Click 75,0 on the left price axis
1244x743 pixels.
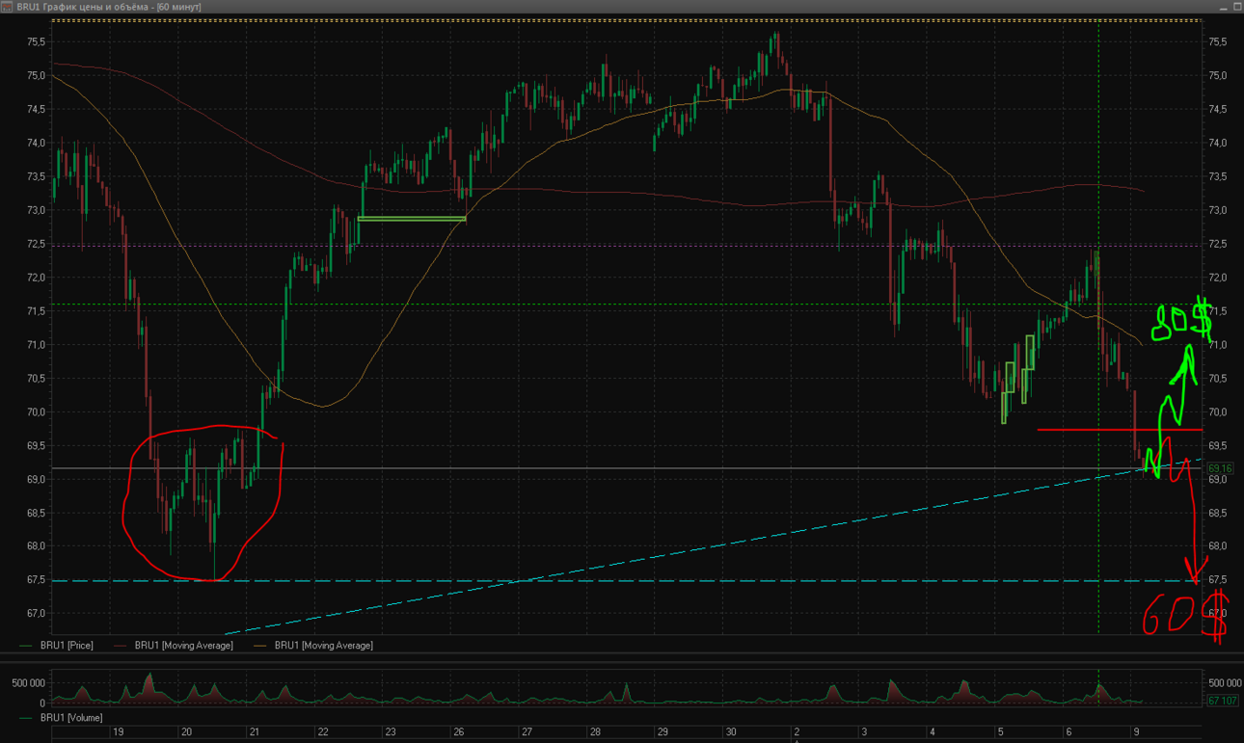point(36,76)
